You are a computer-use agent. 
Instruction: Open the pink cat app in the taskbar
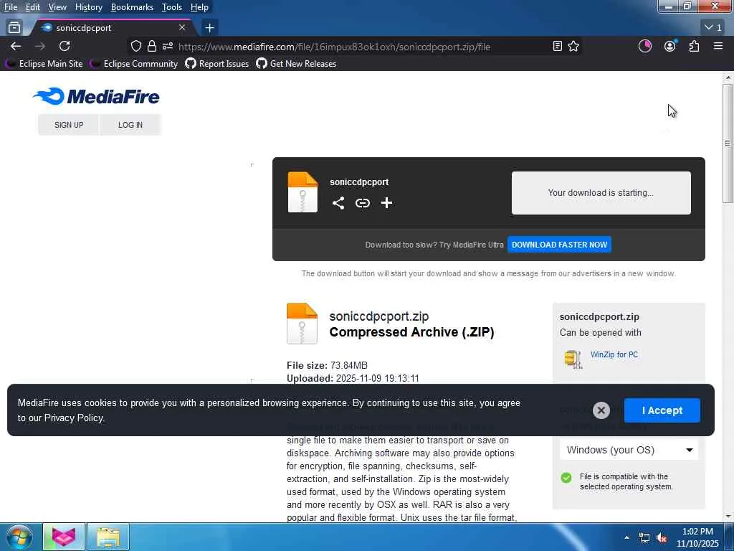[64, 537]
